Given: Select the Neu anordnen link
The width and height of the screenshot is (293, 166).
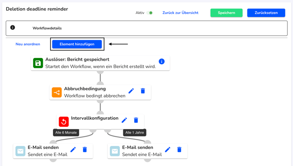Looking at the screenshot, I should point(28,44).
